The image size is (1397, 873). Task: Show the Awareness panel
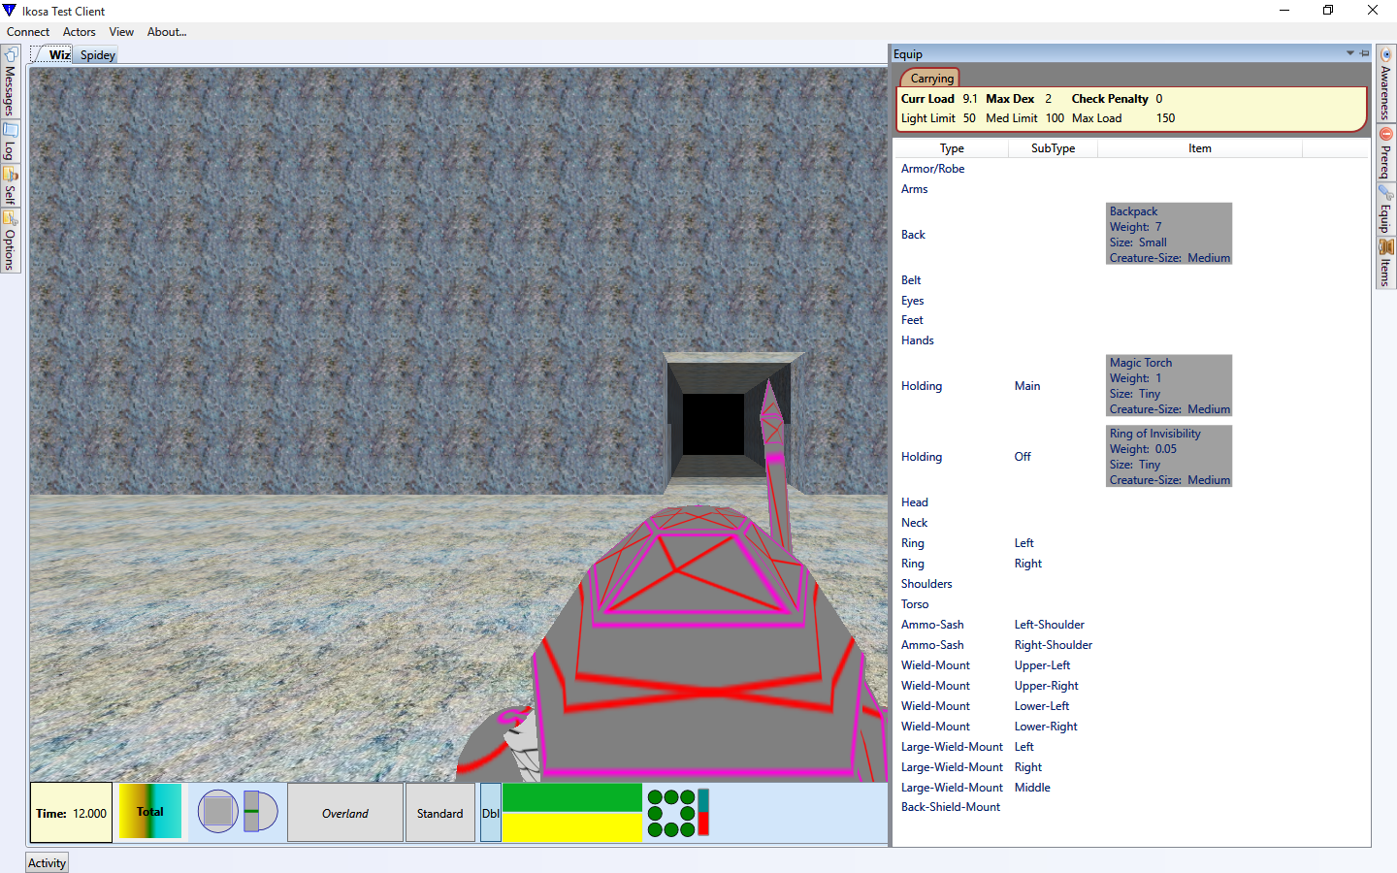click(1385, 85)
